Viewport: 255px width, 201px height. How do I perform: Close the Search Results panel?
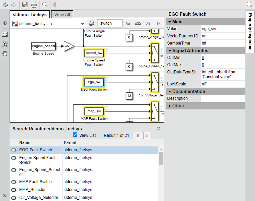point(159,128)
